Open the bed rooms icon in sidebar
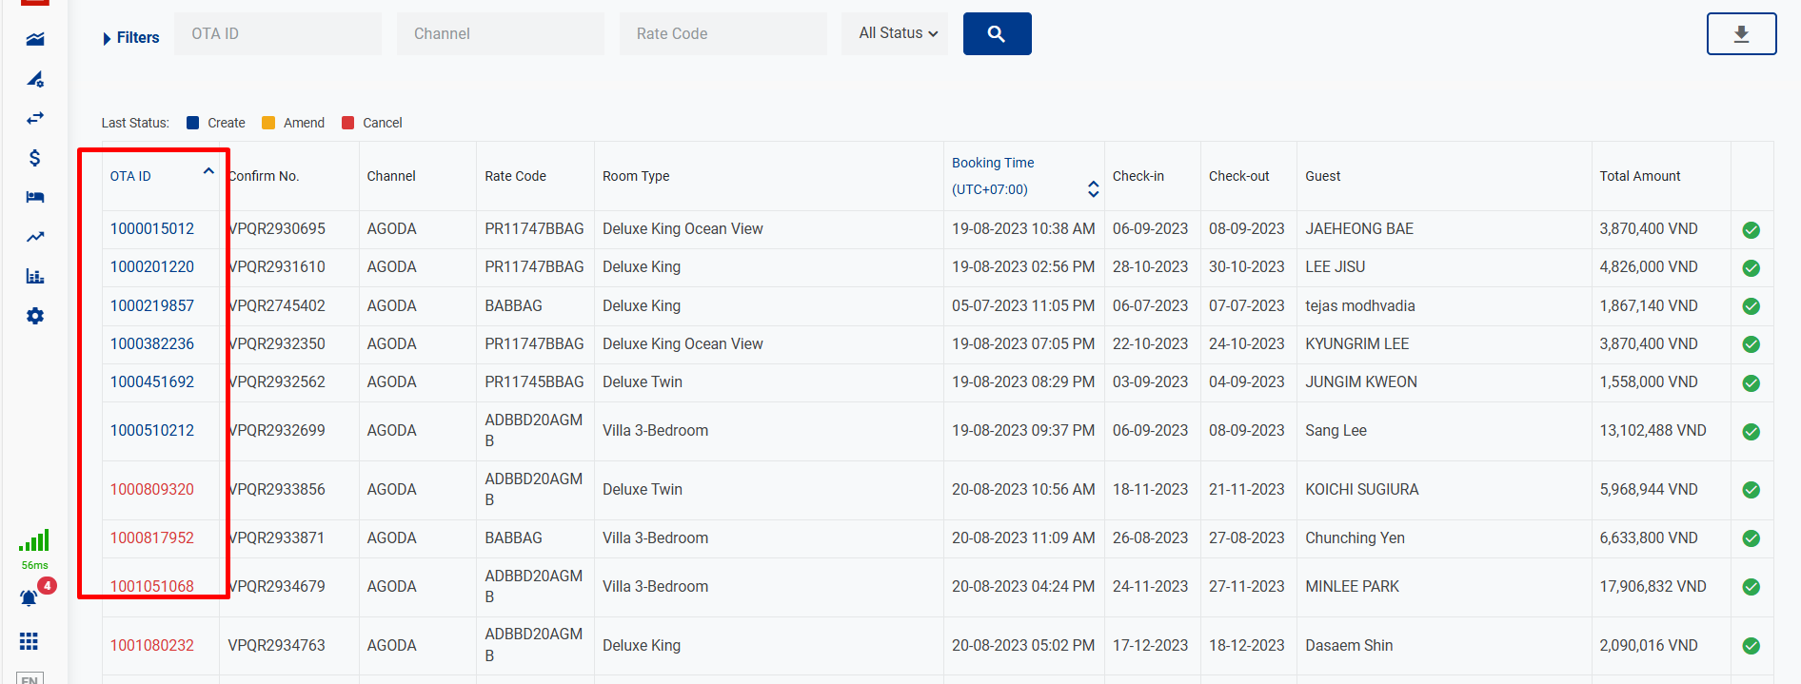Screen dimensions: 1801x684 point(35,197)
